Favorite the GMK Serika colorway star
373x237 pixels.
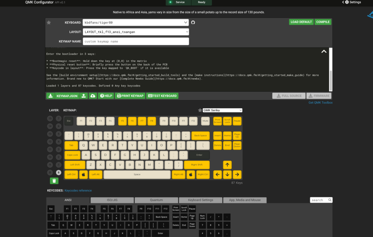tap(200, 110)
